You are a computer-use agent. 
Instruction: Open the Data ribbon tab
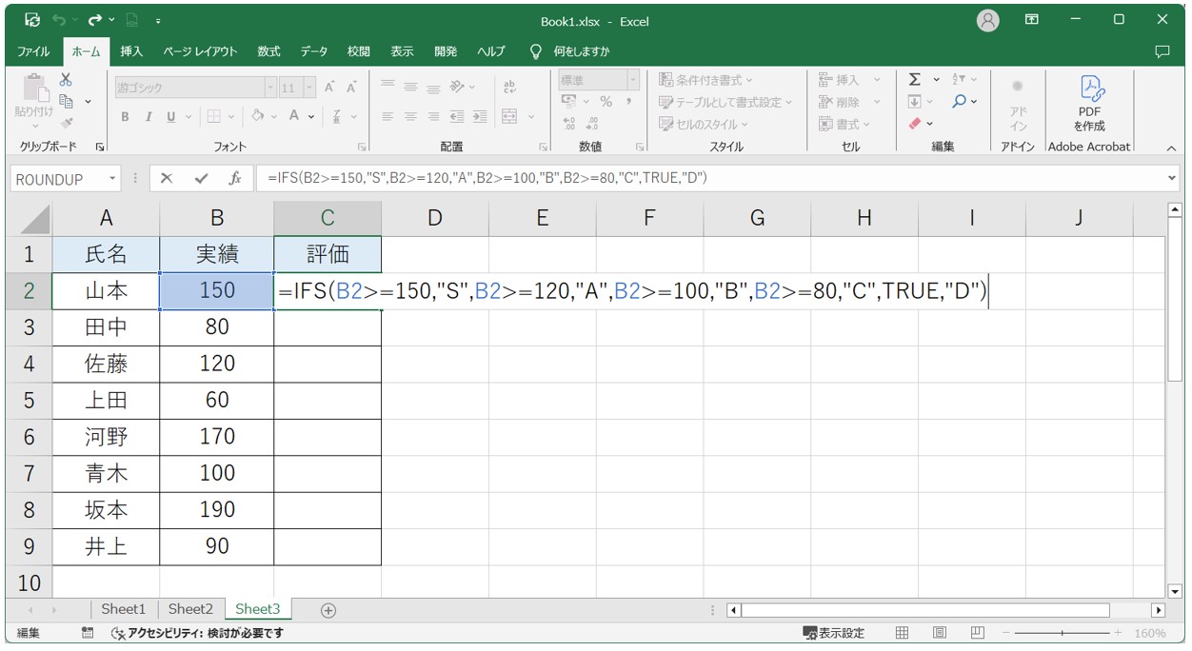click(314, 51)
